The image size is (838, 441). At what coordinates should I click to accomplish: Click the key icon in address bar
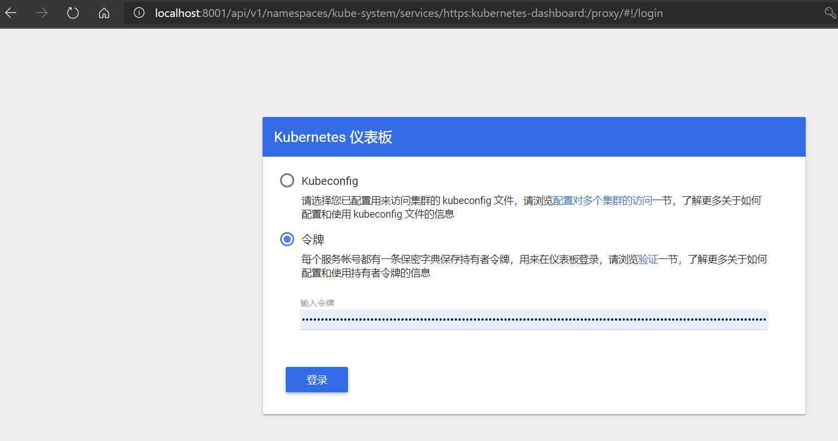[831, 13]
